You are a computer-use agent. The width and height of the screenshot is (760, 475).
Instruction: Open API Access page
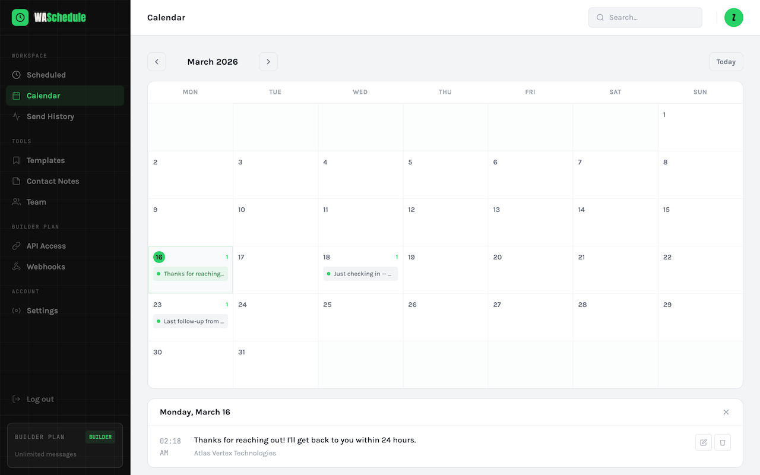pyautogui.click(x=65, y=246)
